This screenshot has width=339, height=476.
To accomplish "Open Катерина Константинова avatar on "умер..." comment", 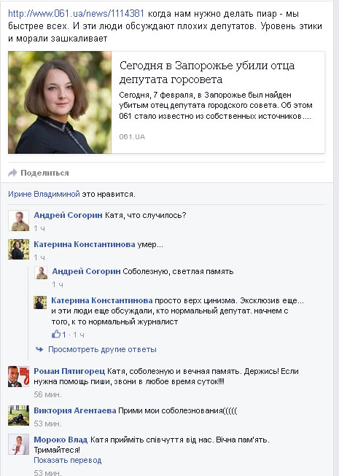I will click(18, 249).
